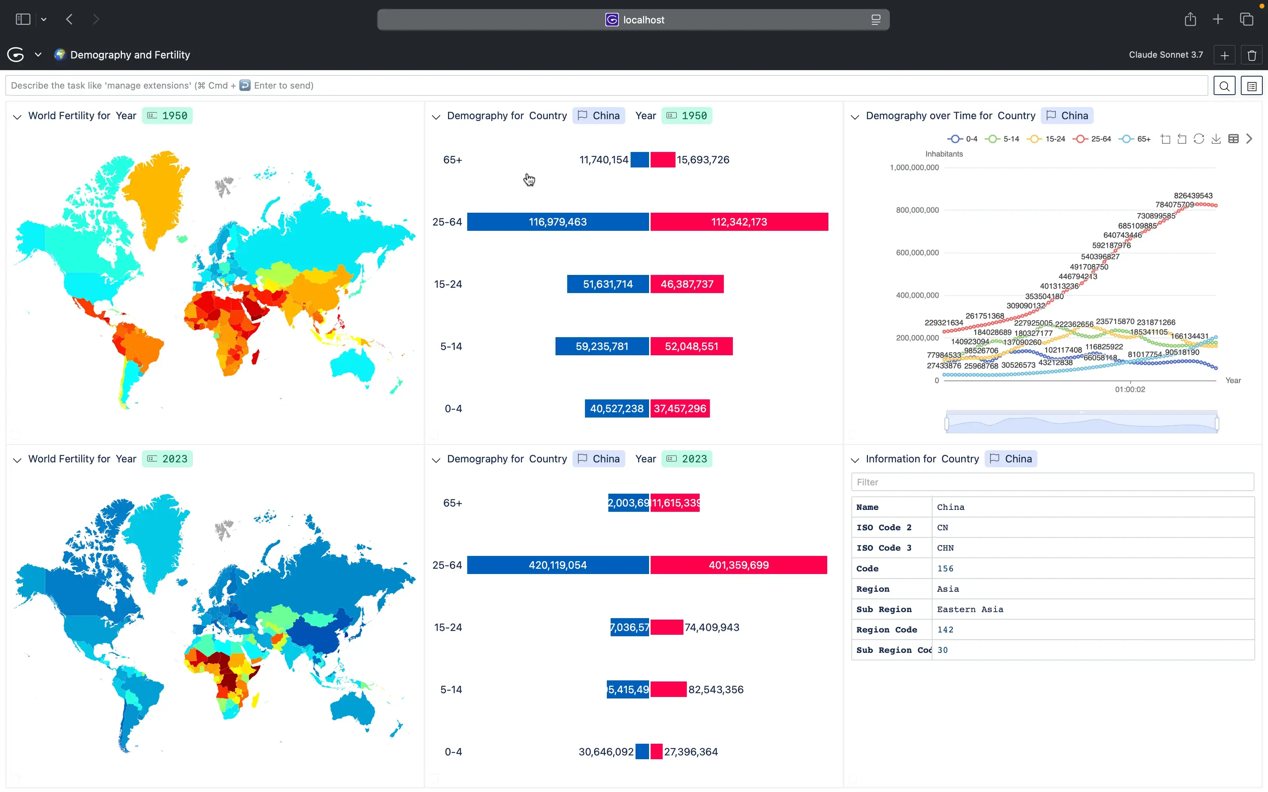
Task: Collapse Demography over Time panel
Action: [855, 116]
